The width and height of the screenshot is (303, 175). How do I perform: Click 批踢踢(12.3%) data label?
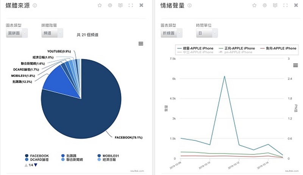(x=22, y=81)
